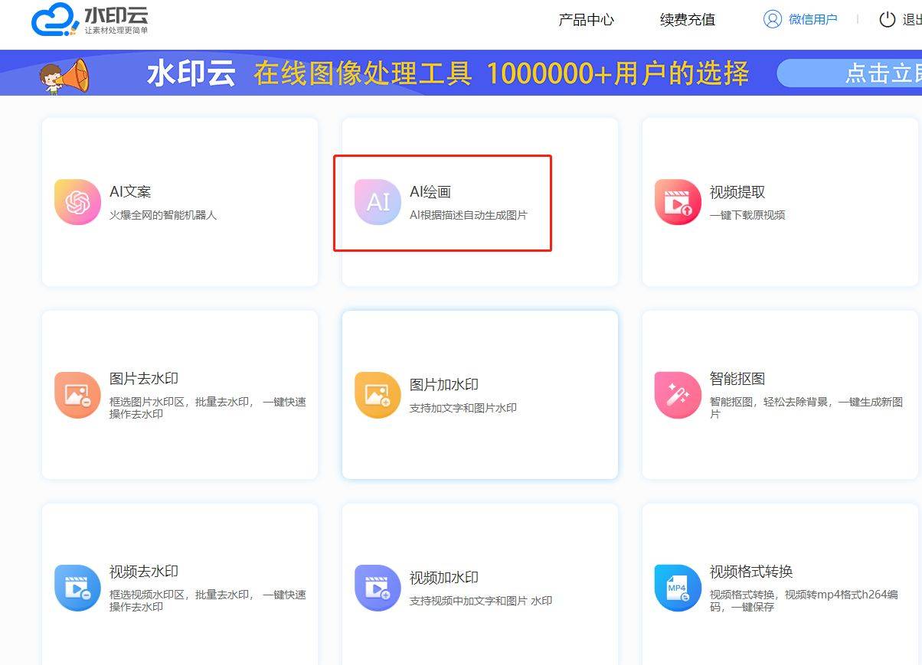The image size is (922, 665).
Task: Select the 视频加水印 purple video icon
Action: [x=378, y=588]
